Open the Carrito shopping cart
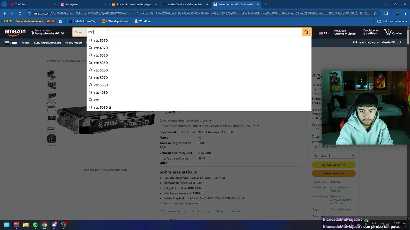Screen dimensions: 410x230 pos(393,32)
